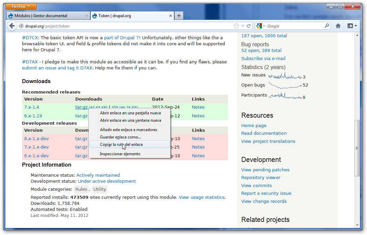Choose 'Guardar enlace como...' from context menu
Image resolution: width=367 pixels, height=235 pixels.
[120, 137]
